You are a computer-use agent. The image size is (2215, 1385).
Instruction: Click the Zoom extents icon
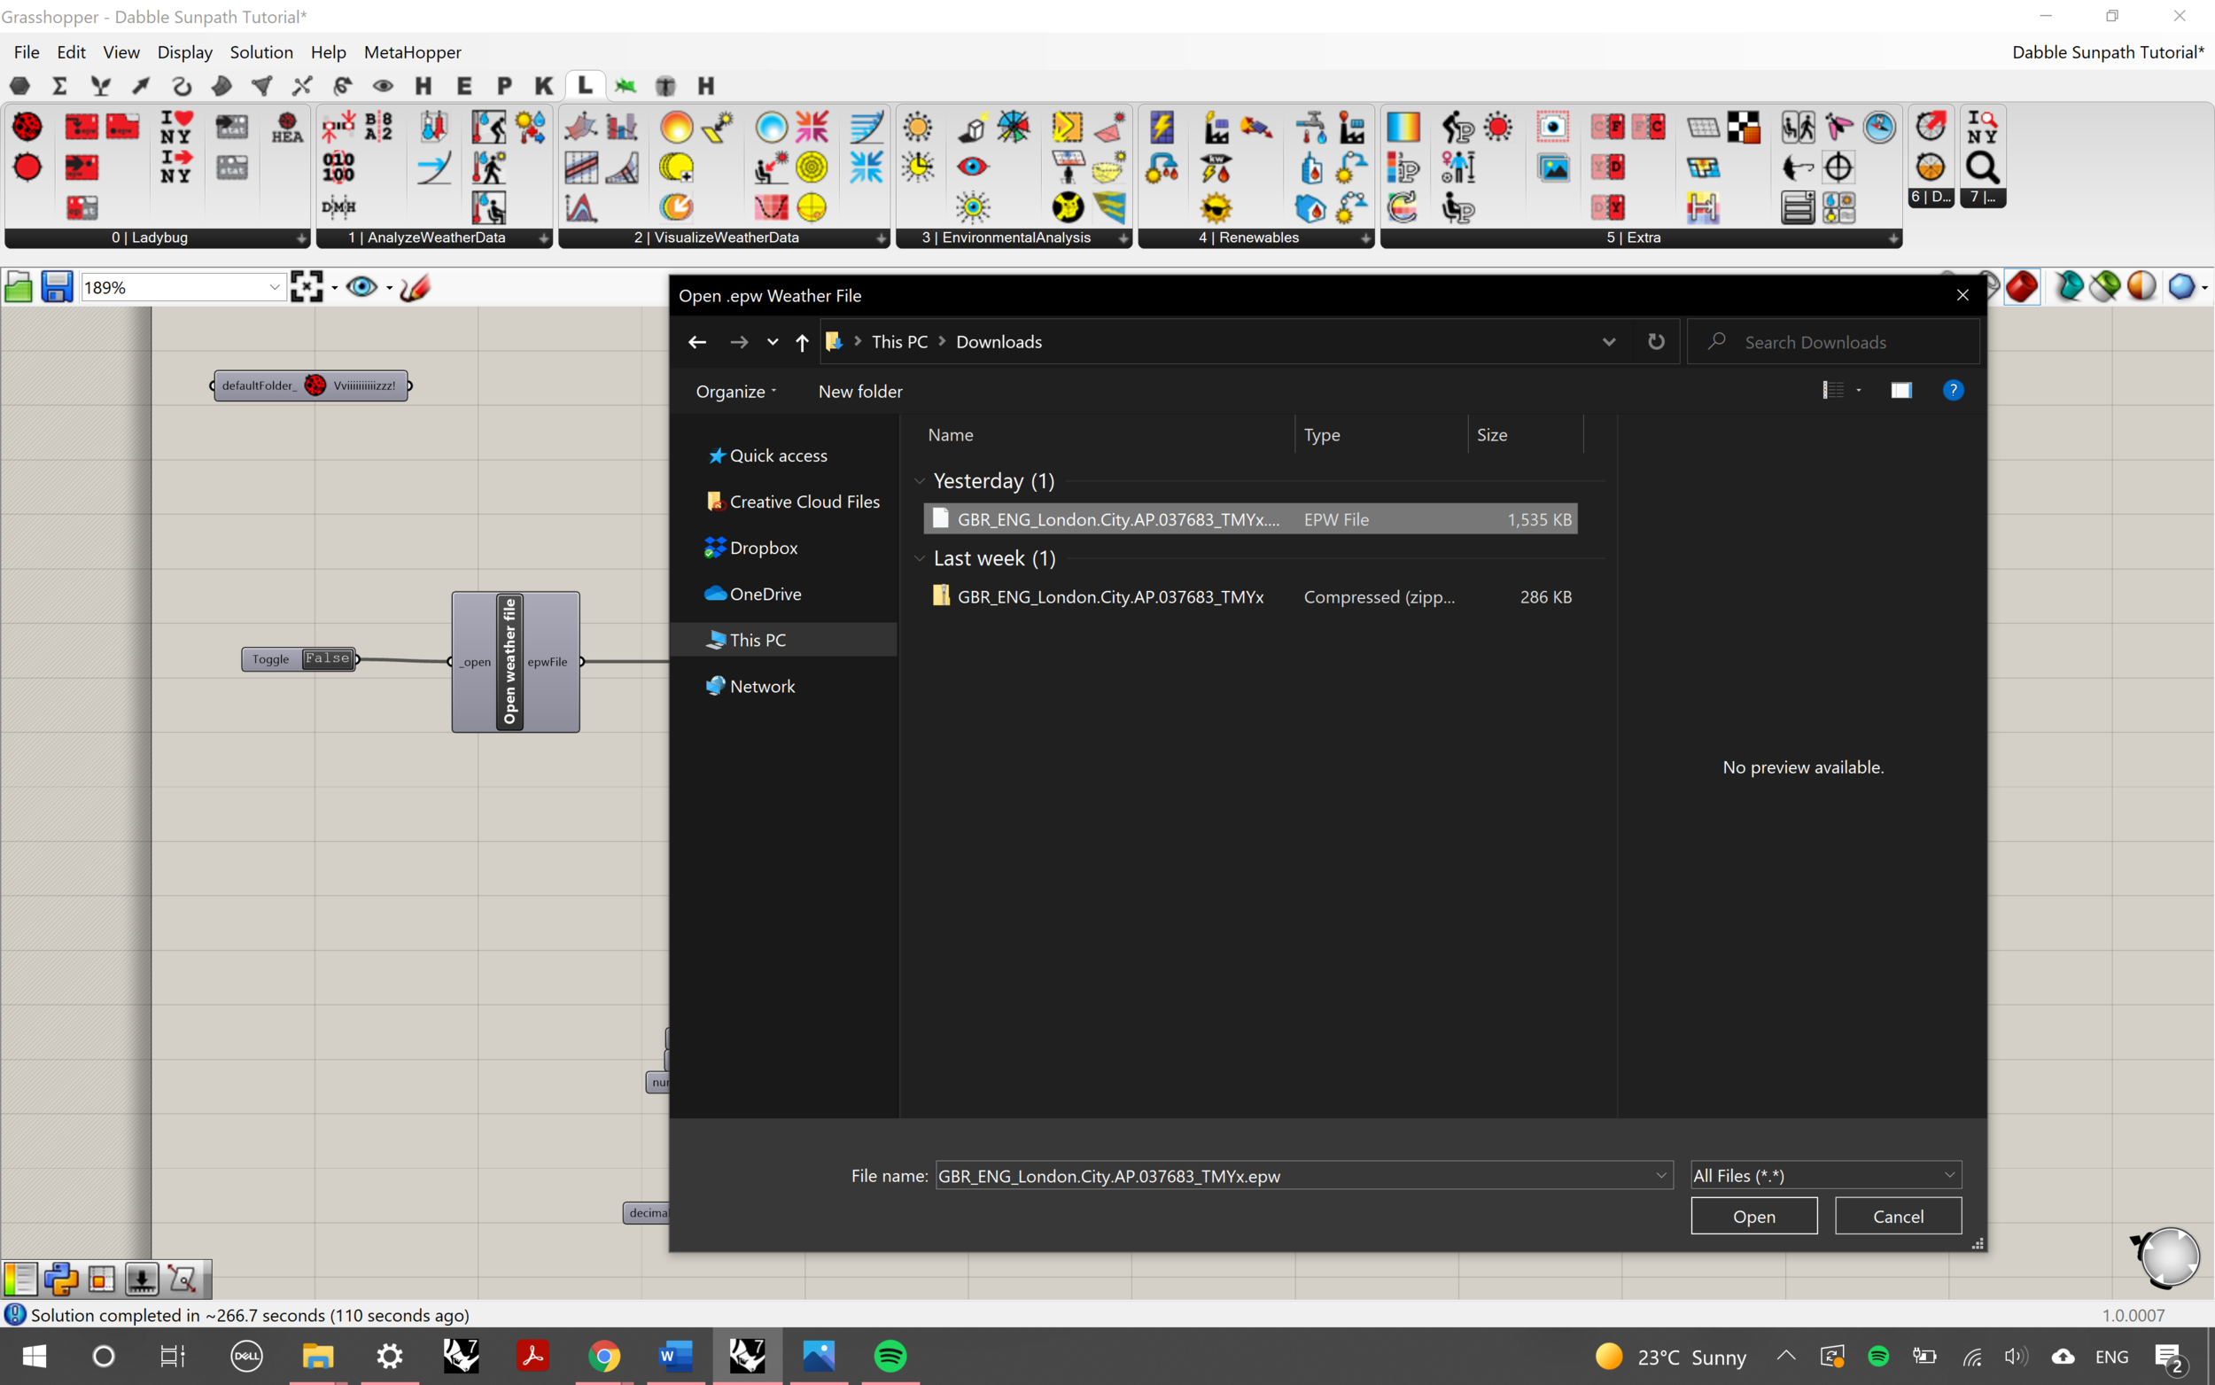[x=307, y=287]
